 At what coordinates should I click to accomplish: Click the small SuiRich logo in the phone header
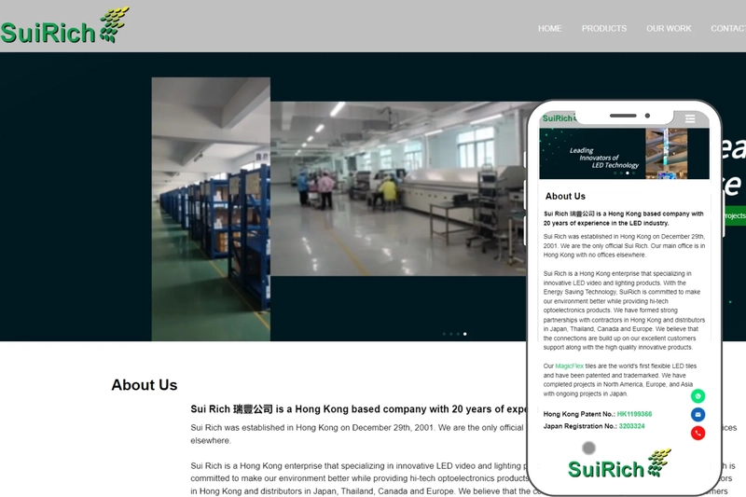pyautogui.click(x=559, y=118)
